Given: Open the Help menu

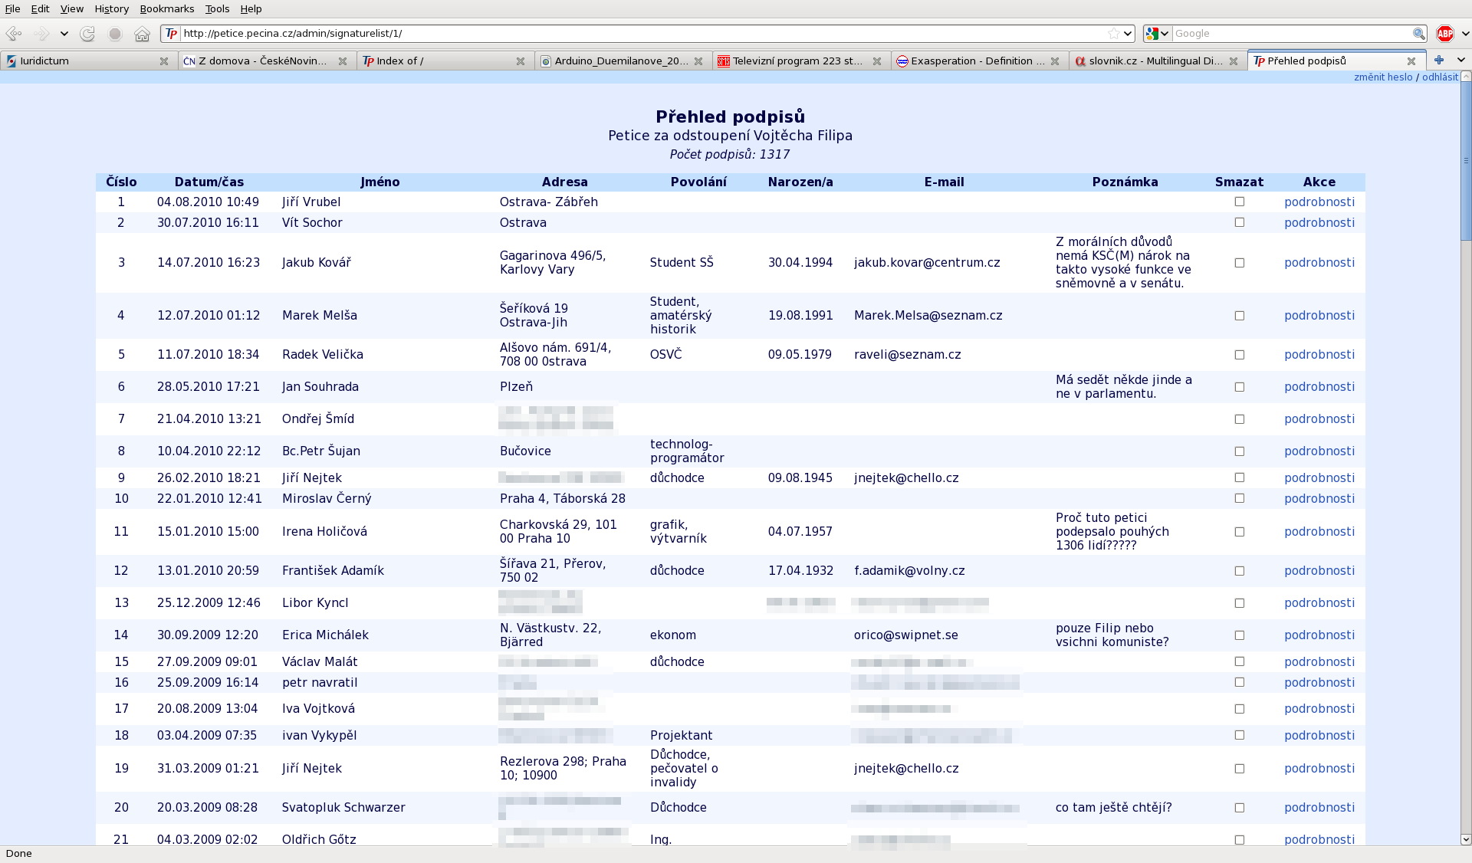Looking at the screenshot, I should point(251,8).
